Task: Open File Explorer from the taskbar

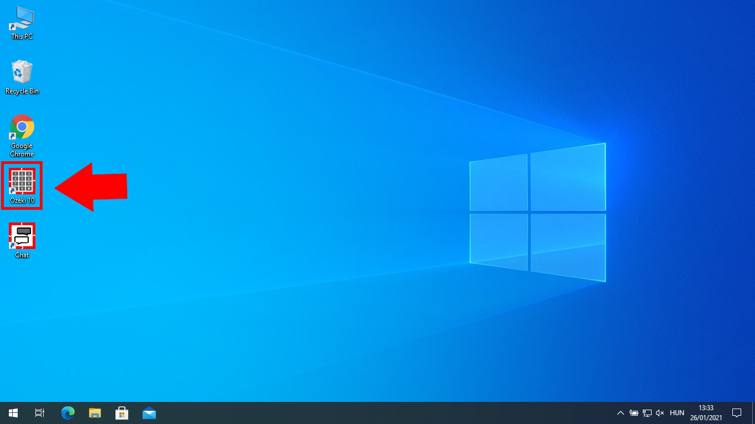Action: 95,413
